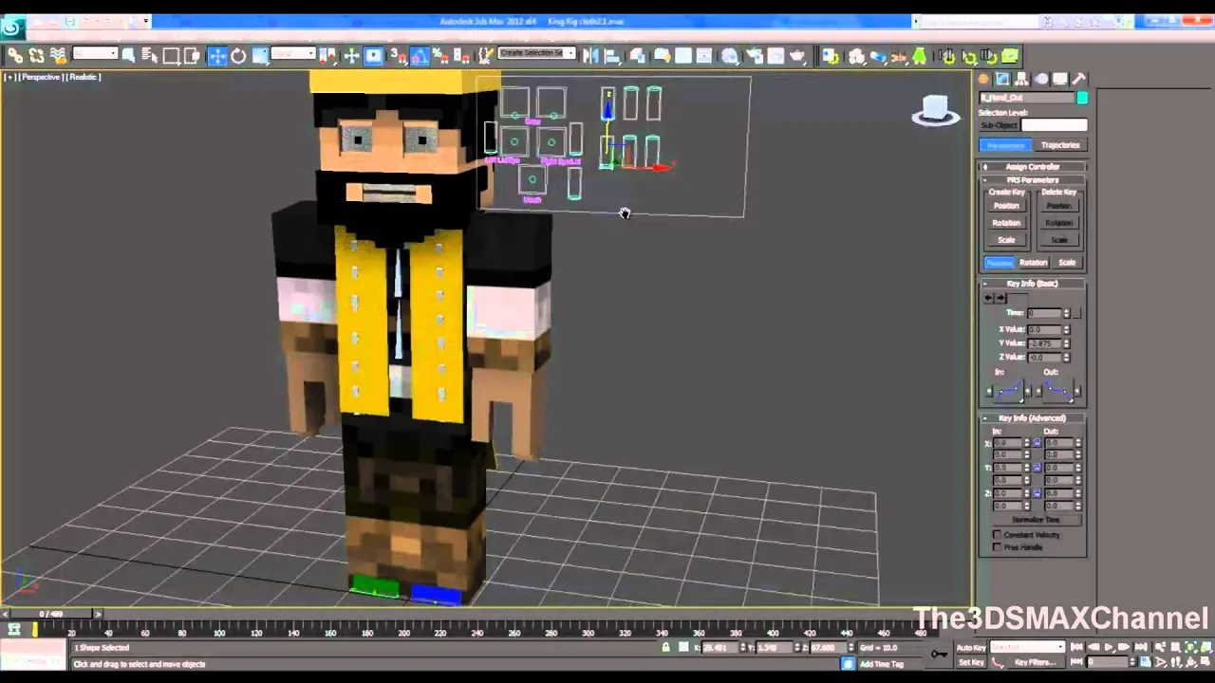Image resolution: width=1215 pixels, height=683 pixels.
Task: Toggle the Selection Lock icon
Action: click(x=665, y=647)
